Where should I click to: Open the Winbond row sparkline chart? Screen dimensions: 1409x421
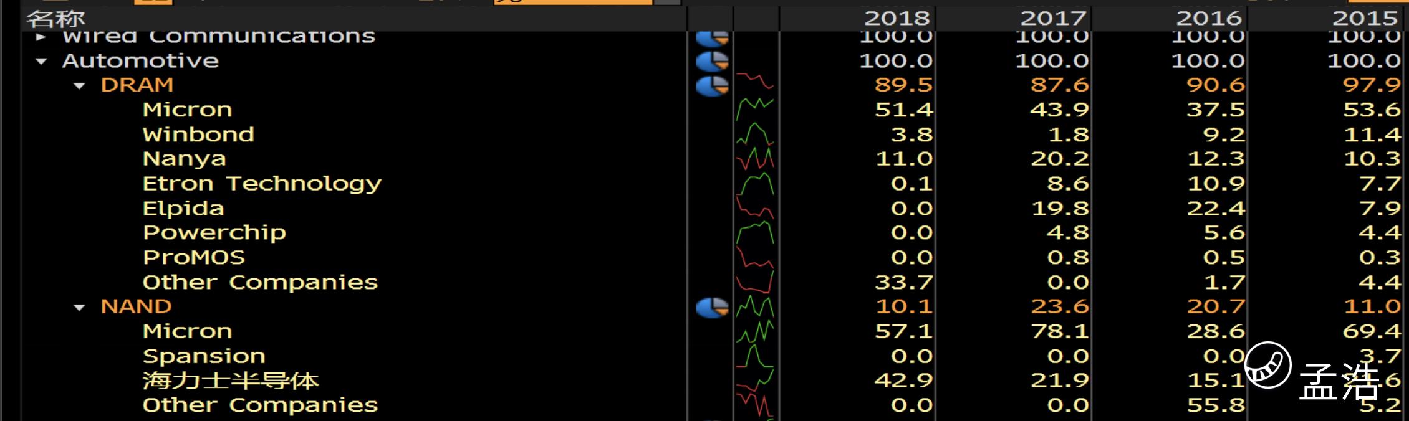755,134
